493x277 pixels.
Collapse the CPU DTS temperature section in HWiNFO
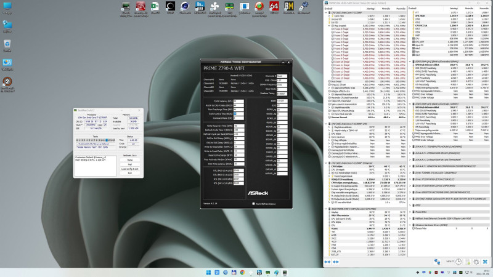pyautogui.click(x=326, y=124)
